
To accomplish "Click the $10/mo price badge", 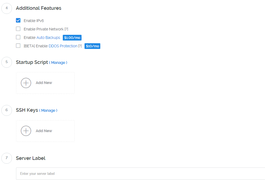I will coord(92,46).
